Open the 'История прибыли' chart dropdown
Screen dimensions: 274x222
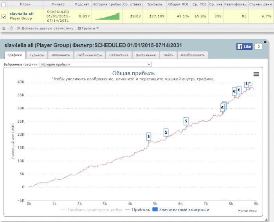[96, 64]
